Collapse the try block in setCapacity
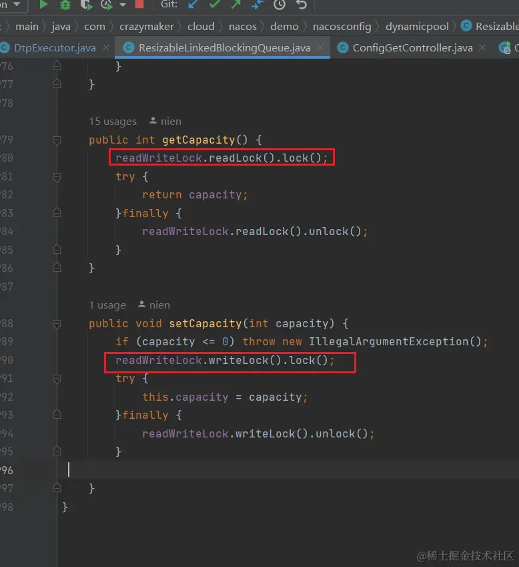519x567 pixels. pyautogui.click(x=57, y=379)
